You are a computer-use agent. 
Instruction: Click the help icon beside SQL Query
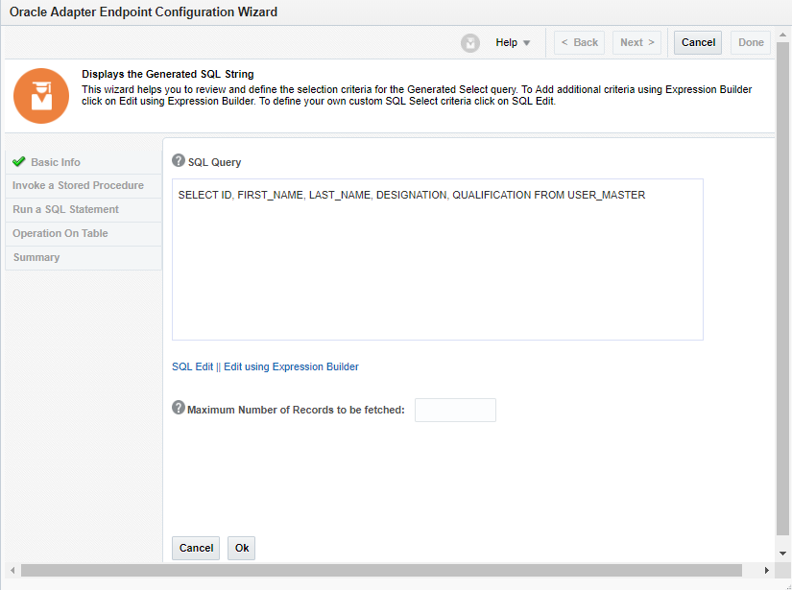pyautogui.click(x=178, y=160)
